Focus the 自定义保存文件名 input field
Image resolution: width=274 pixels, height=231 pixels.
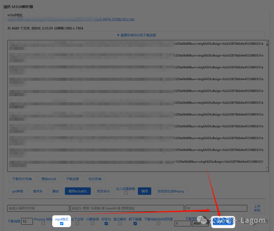click(38, 208)
